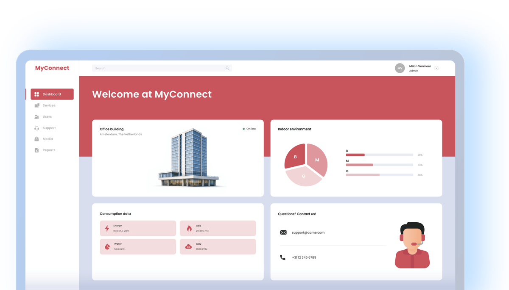Image resolution: width=509 pixels, height=290 pixels.
Task: Click the support@acme.com email link
Action: pyautogui.click(x=308, y=232)
